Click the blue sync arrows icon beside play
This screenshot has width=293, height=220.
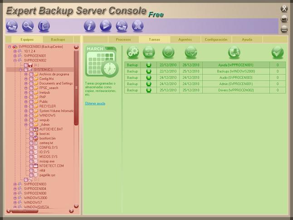[x=122, y=26]
